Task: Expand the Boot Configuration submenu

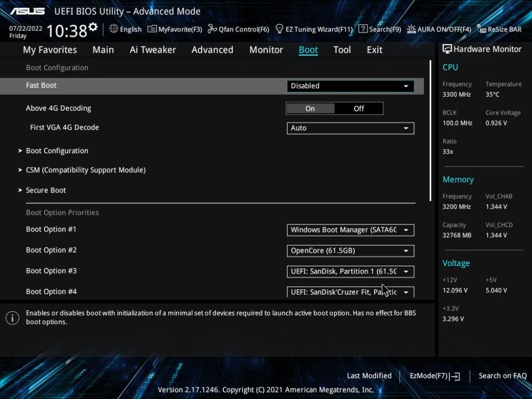Action: coord(57,151)
